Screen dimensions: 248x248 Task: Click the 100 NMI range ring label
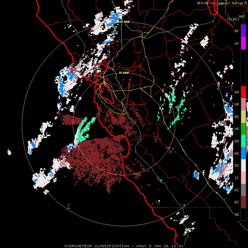tap(124, 22)
